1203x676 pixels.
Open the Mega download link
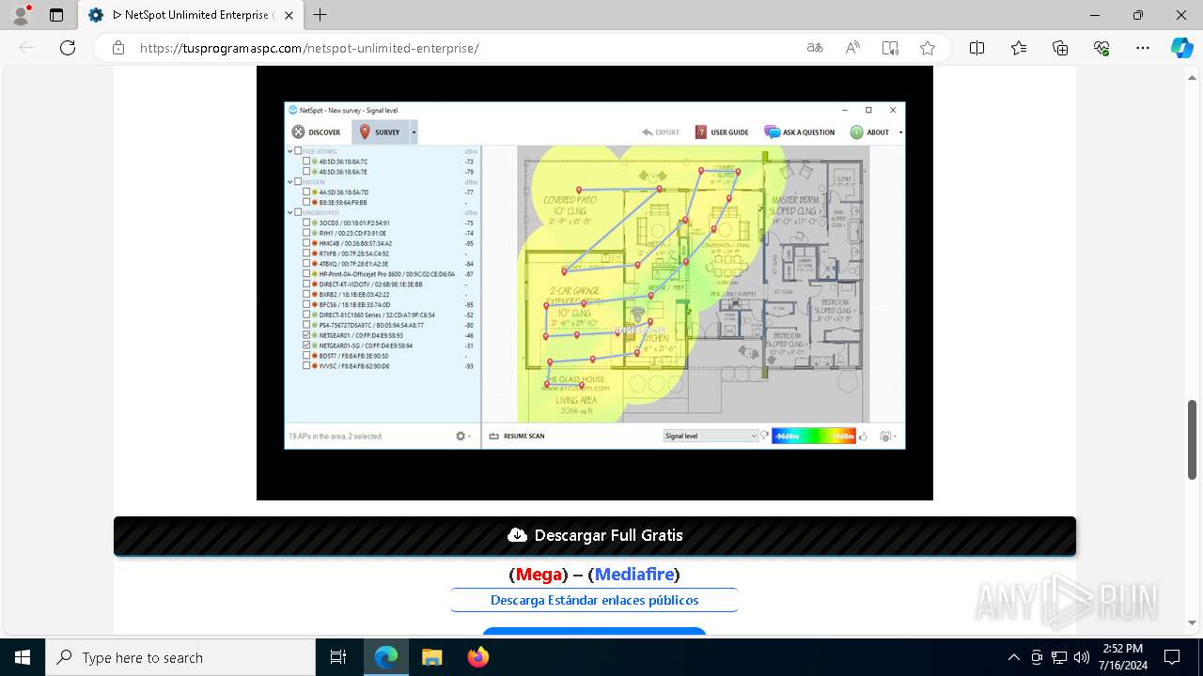539,574
